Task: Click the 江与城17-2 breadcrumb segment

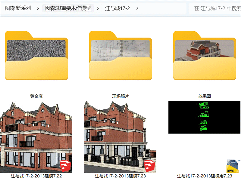Action: point(117,8)
